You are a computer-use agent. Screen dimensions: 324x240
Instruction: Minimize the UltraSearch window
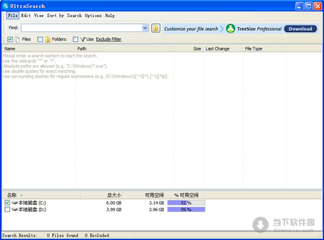pos(299,6)
